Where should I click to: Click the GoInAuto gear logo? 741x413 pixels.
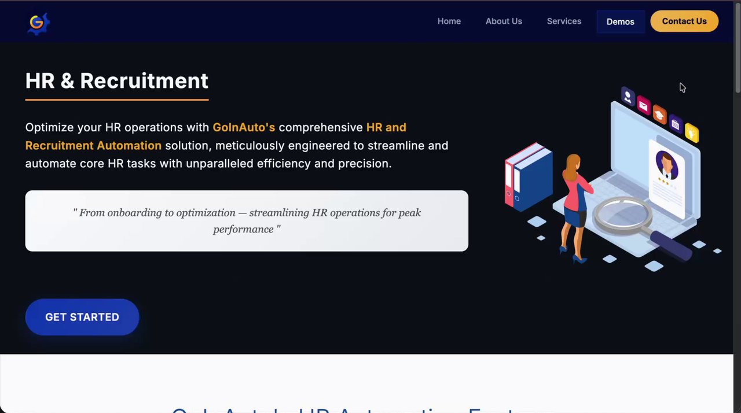click(x=39, y=23)
